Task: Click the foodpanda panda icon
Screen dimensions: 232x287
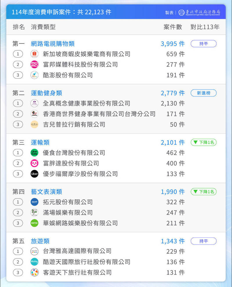Action: 35,163
